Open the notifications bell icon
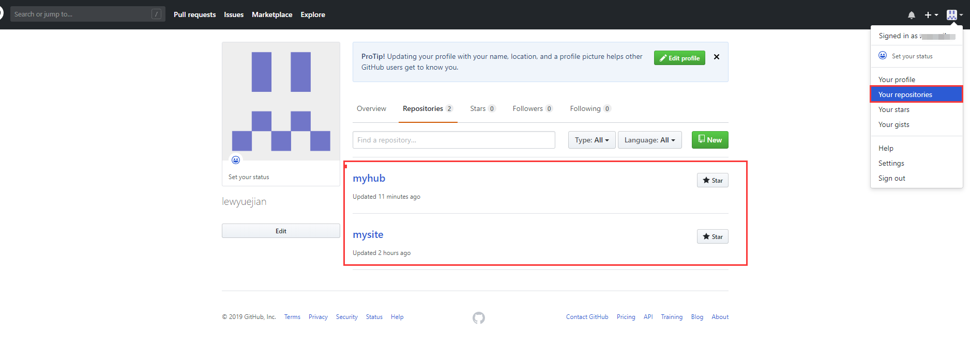This screenshot has height=352, width=970. tap(912, 15)
